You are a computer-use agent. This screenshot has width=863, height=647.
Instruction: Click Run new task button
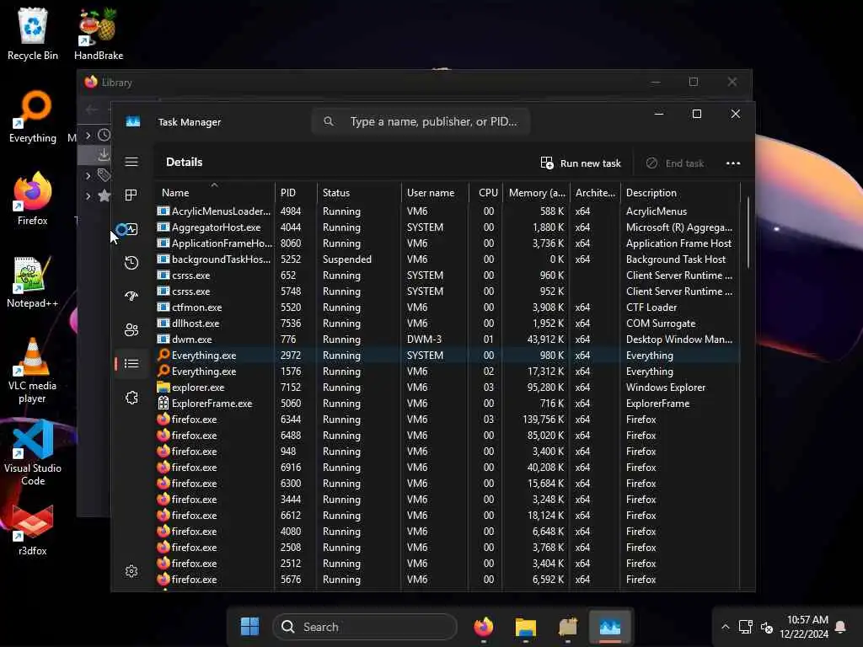(x=581, y=163)
